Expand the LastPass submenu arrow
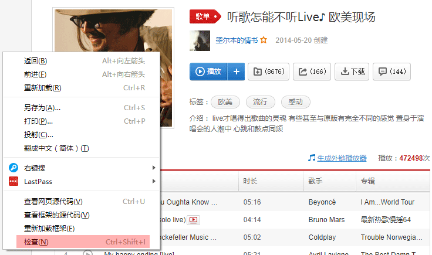Viewport: 432px width, 255px height. tap(154, 181)
